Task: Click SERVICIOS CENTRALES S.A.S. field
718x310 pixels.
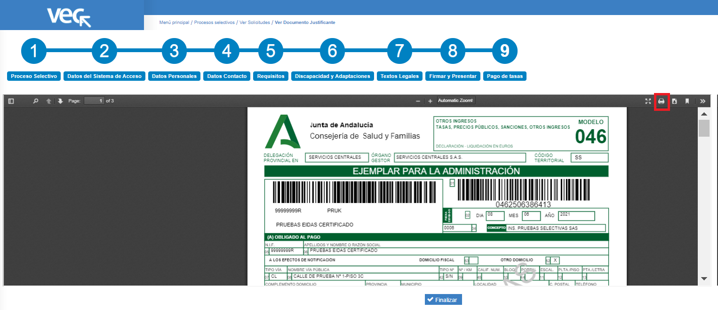Action: click(x=460, y=157)
